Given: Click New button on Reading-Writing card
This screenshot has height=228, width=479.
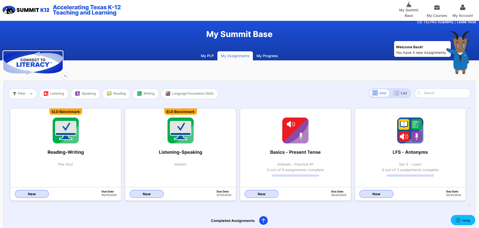Looking at the screenshot, I should click(x=32, y=194).
